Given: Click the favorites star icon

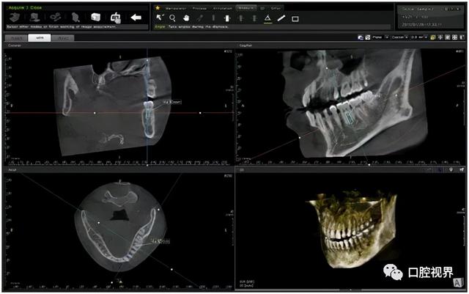Looking at the screenshot, I should 158,7.
